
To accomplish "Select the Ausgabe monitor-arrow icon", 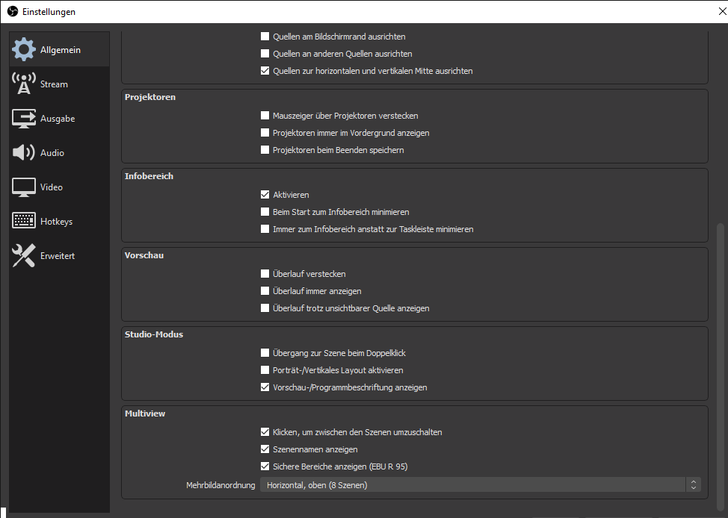I will pyautogui.click(x=24, y=119).
